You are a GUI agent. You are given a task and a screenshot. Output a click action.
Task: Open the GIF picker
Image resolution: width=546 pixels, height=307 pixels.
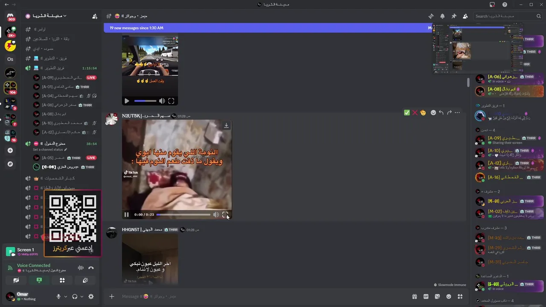(x=426, y=296)
